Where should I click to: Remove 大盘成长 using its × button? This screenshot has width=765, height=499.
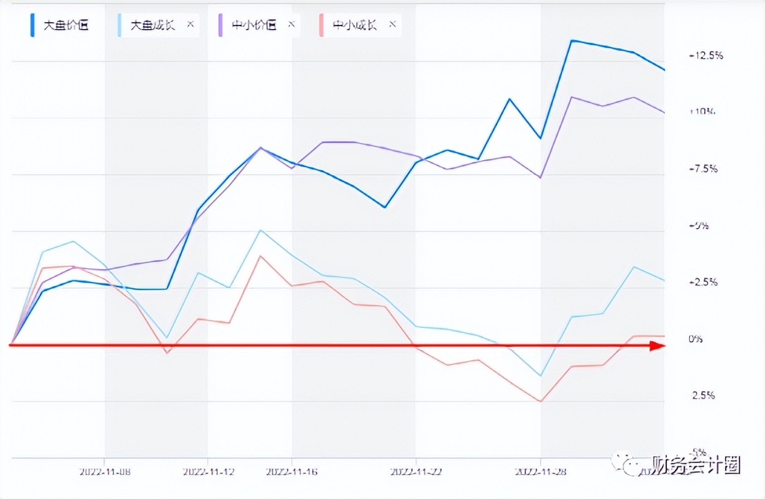(190, 24)
